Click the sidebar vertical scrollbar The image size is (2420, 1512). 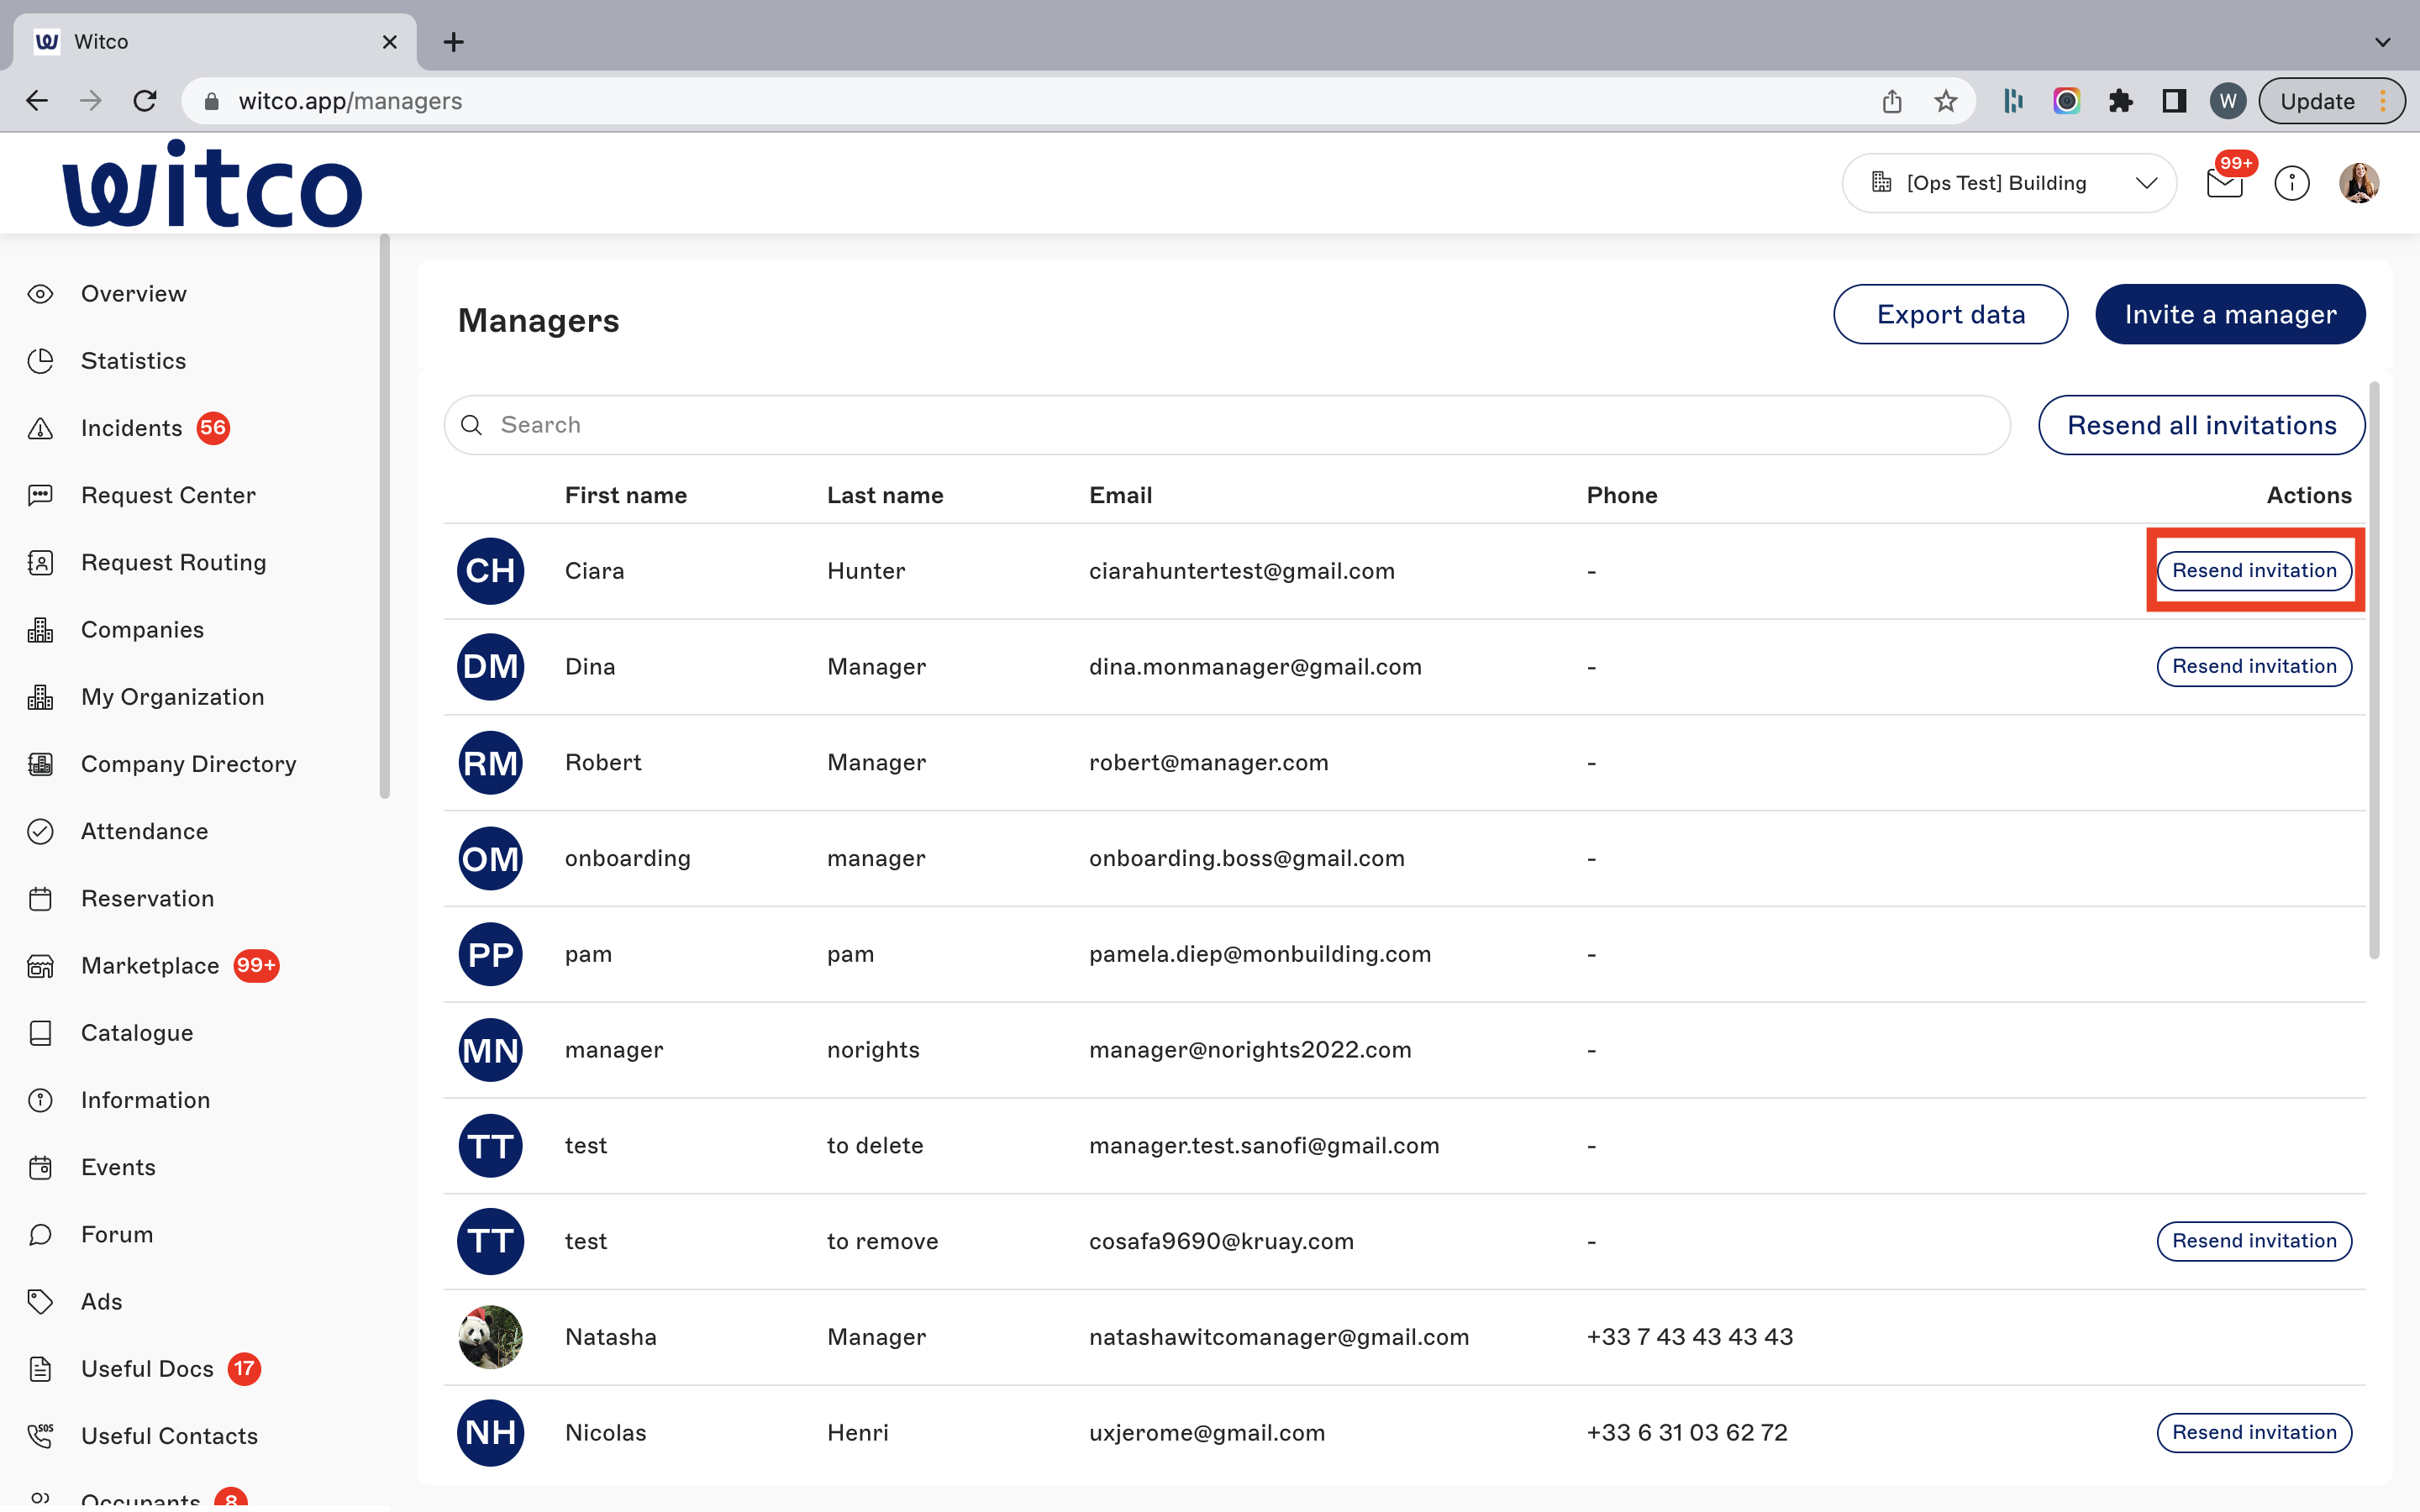pyautogui.click(x=385, y=517)
